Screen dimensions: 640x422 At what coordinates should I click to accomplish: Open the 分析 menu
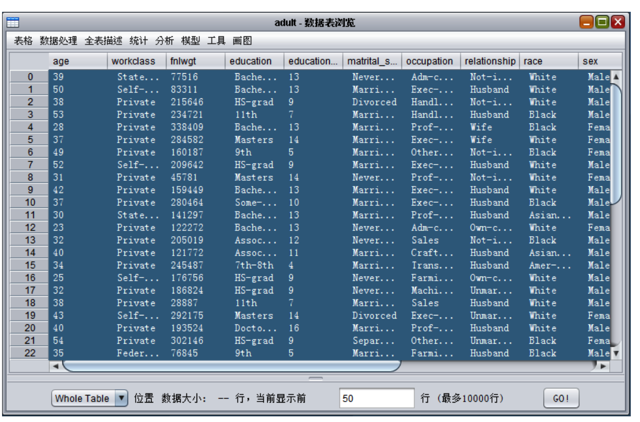165,41
